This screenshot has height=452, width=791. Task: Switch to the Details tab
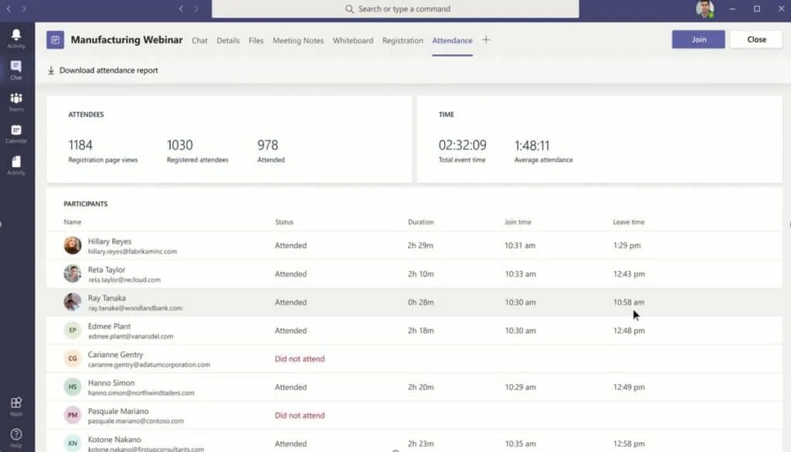(228, 40)
